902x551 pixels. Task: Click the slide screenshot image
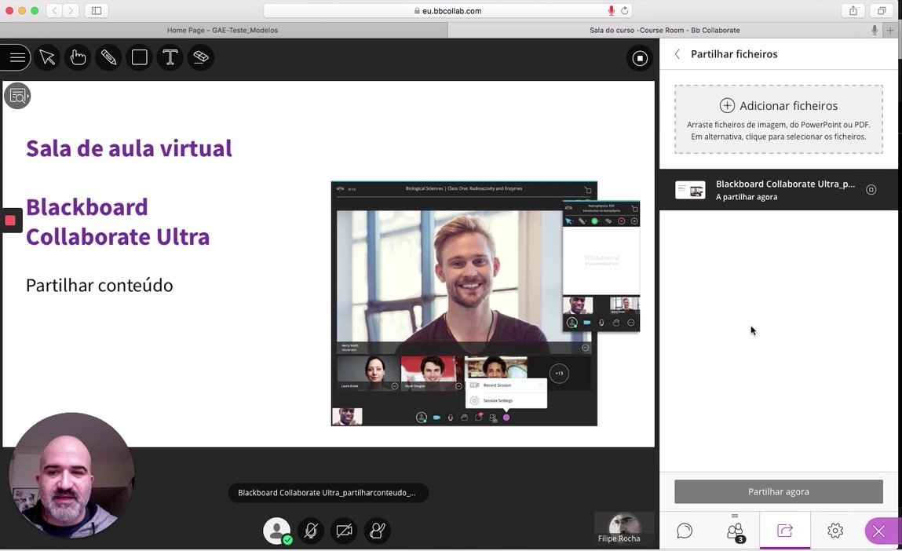click(485, 304)
